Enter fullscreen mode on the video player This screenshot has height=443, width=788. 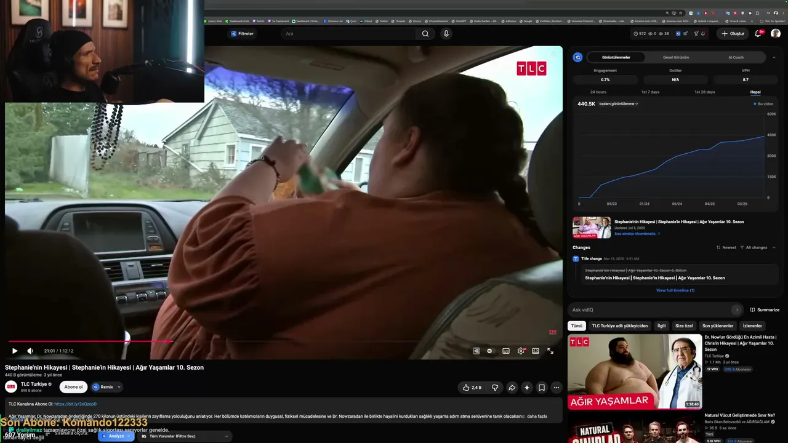[x=550, y=351]
